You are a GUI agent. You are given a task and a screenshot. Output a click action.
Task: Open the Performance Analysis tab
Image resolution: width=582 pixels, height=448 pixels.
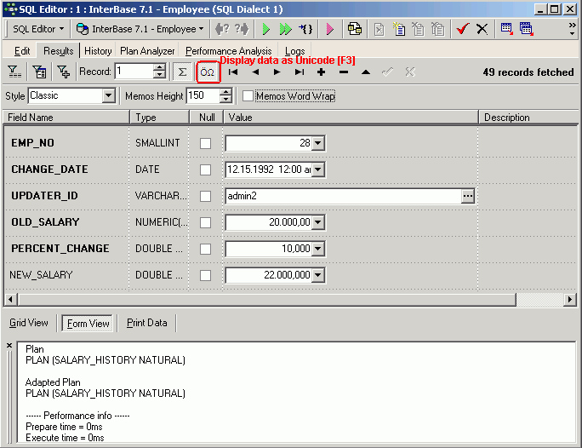(x=229, y=51)
